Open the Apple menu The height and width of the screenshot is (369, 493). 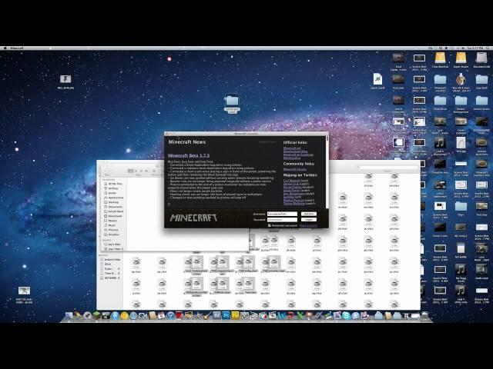[5, 48]
